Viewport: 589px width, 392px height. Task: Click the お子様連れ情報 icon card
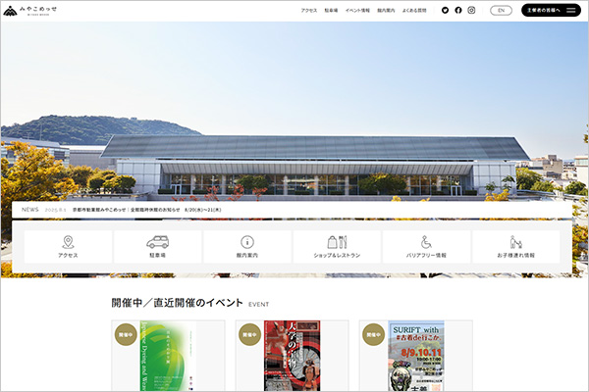[x=516, y=246]
